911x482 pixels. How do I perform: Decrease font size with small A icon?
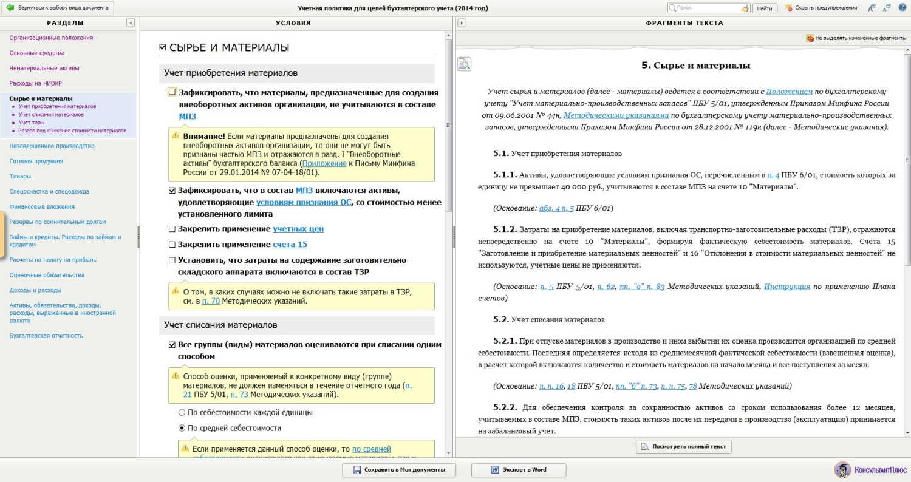(x=887, y=8)
